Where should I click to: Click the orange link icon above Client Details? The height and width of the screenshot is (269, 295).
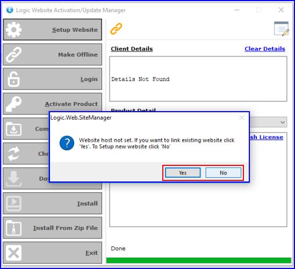(x=116, y=29)
